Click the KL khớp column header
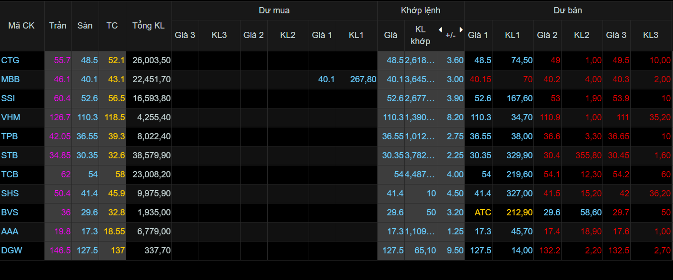This screenshot has height=280, width=673. click(420, 35)
